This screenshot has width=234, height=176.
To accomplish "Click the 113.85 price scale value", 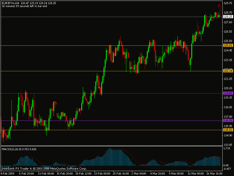I will [x=228, y=145].
